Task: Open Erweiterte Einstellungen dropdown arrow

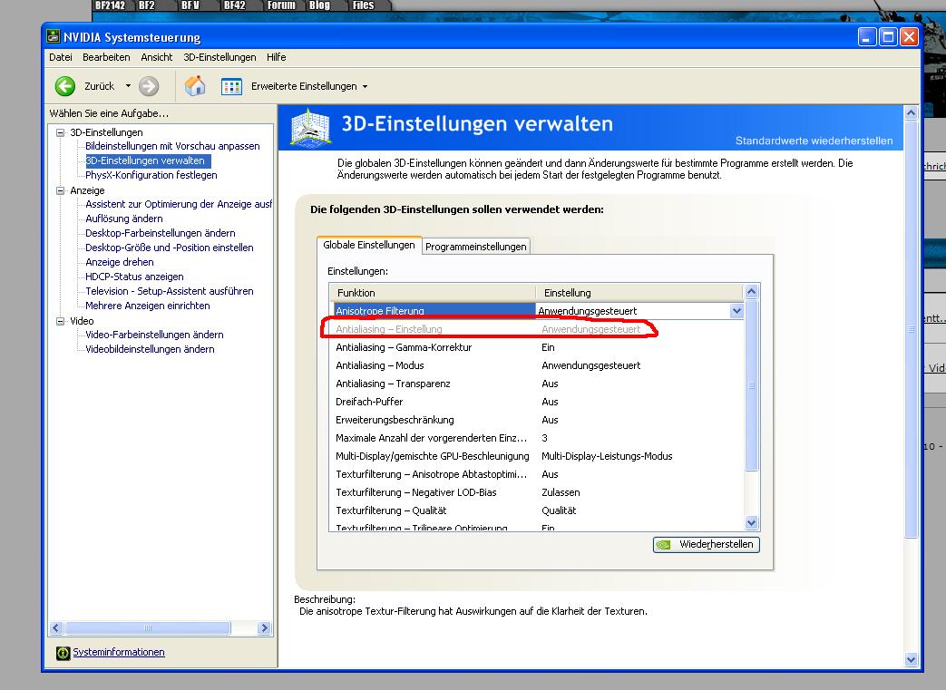Action: [x=365, y=87]
